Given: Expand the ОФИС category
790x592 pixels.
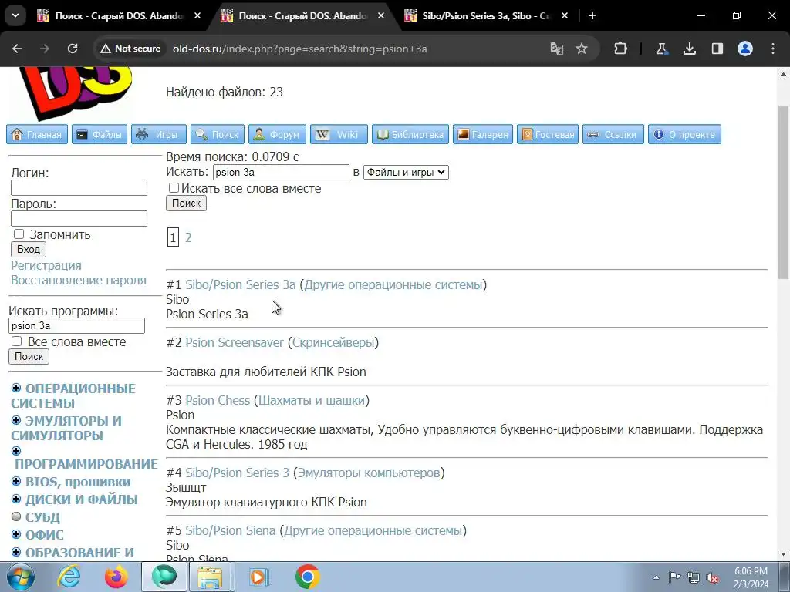Looking at the screenshot, I should pyautogui.click(x=16, y=535).
